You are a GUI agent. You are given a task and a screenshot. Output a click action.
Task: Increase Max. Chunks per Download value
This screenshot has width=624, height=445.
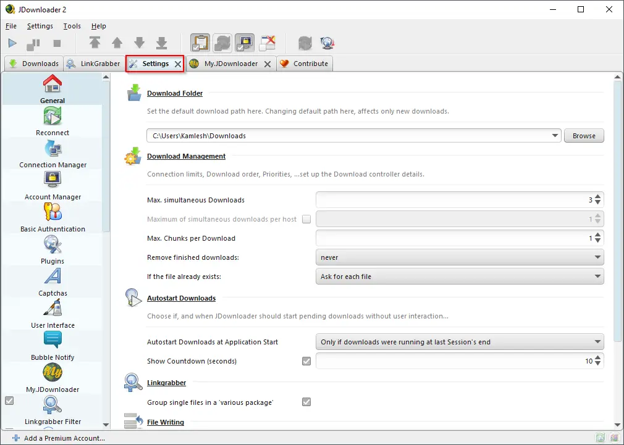597,235
